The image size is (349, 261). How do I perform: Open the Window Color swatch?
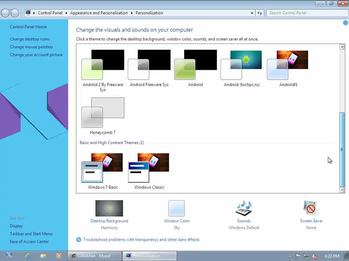click(x=177, y=208)
